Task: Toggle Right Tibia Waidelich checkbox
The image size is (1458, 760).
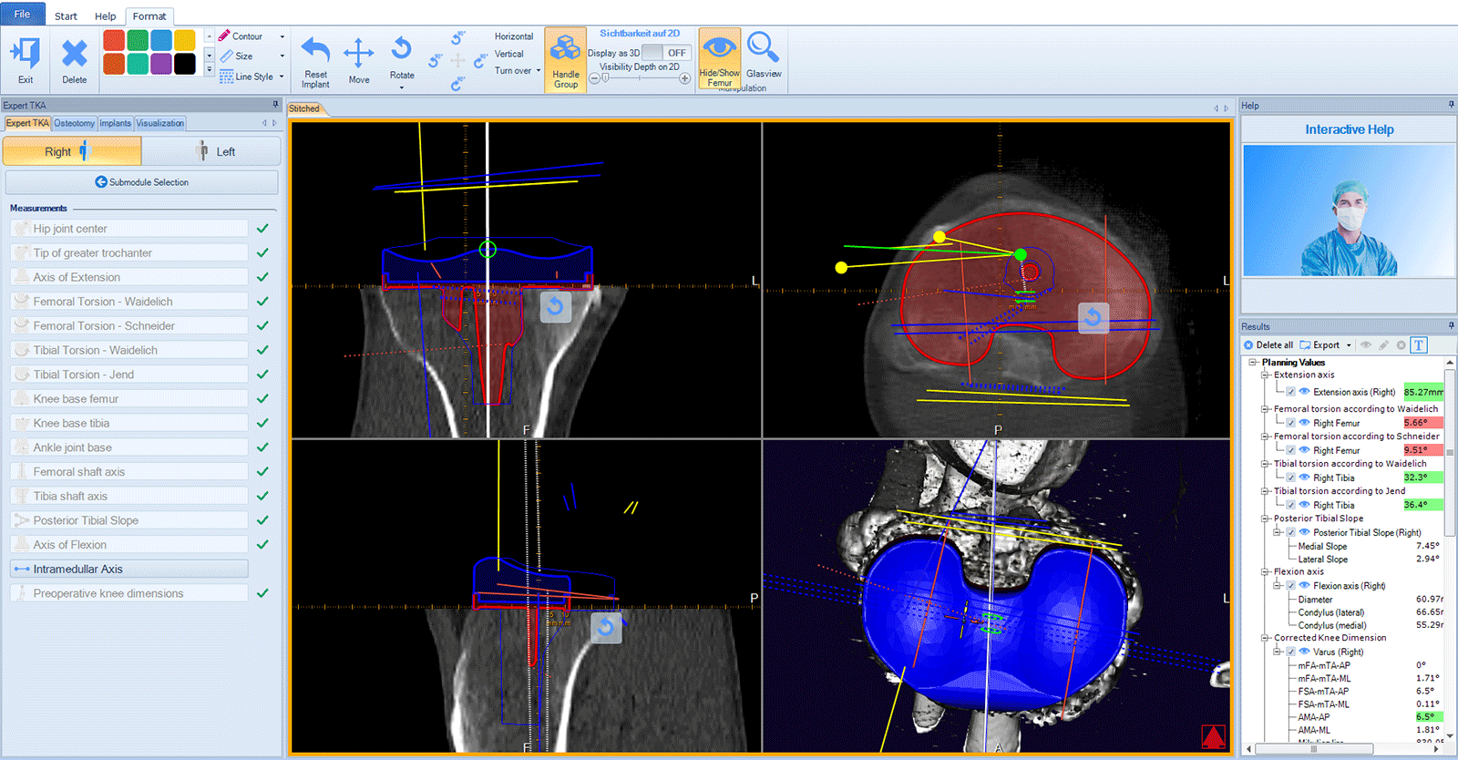Action: coord(1290,478)
